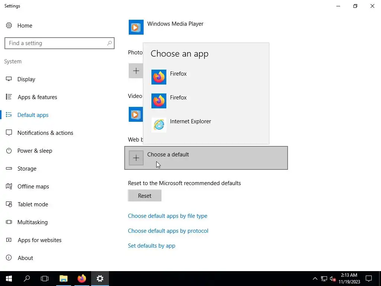Click the Reset button

pyautogui.click(x=145, y=196)
